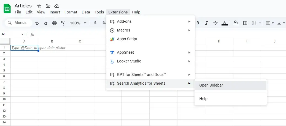286x126 pixels.
Task: Open the View menu
Action: click(x=41, y=12)
